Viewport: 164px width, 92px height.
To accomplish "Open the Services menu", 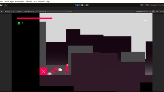I will (29, 2).
